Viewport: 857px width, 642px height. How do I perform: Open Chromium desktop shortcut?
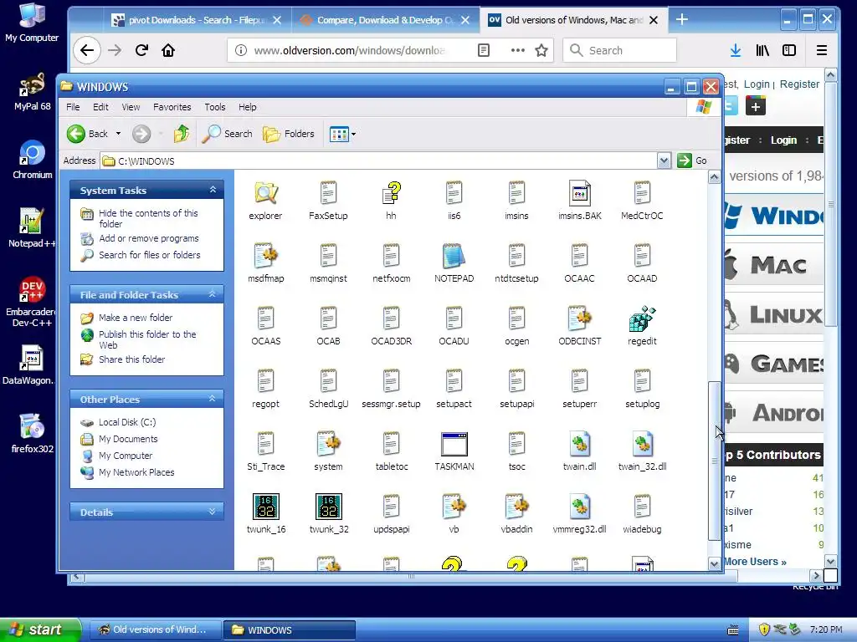(33, 160)
